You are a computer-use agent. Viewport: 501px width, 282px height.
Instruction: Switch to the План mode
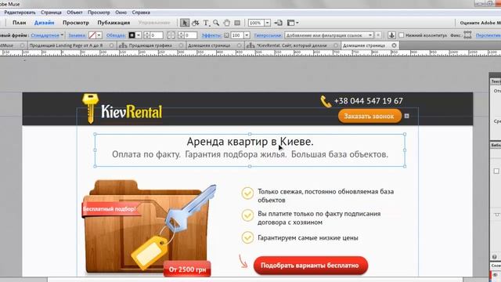(x=19, y=23)
